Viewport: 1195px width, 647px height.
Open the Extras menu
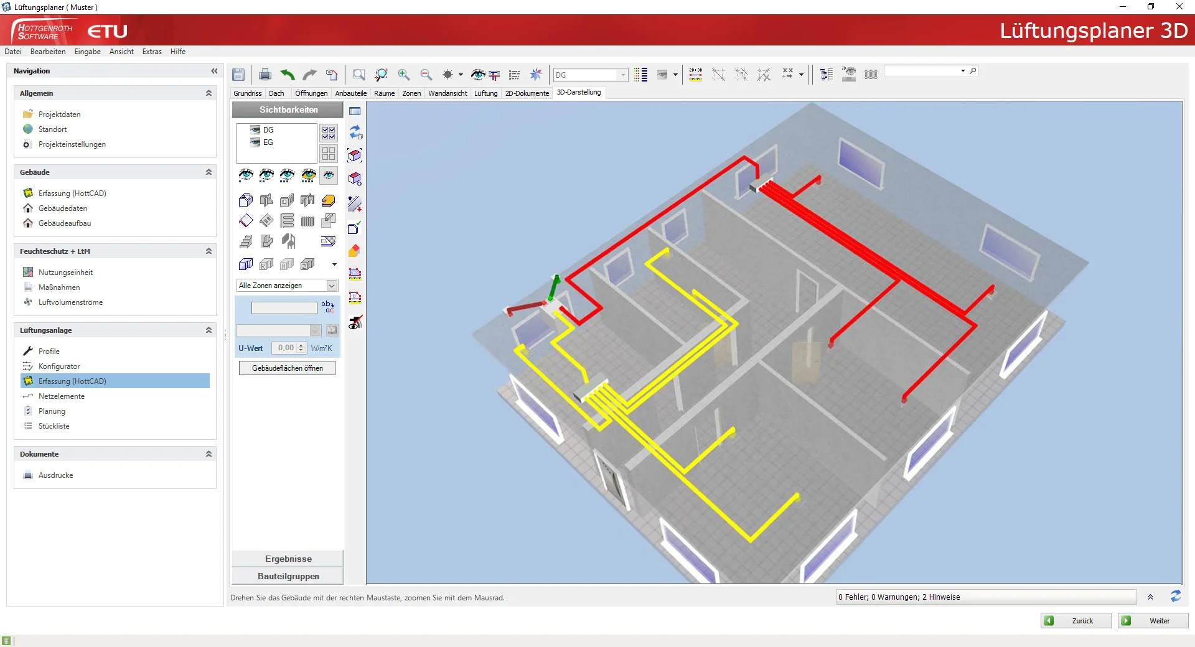152,52
